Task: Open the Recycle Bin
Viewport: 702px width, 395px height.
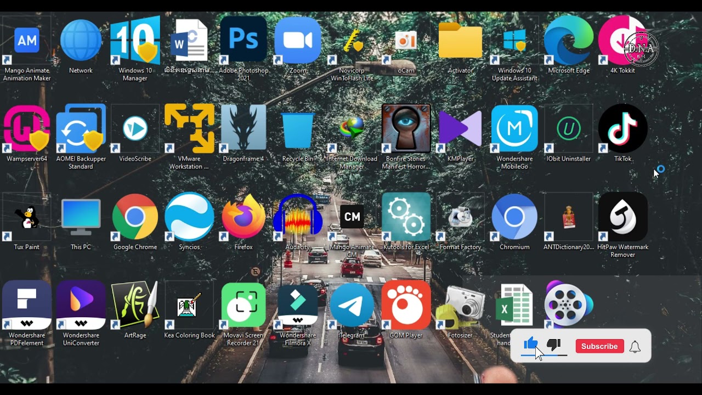Action: click(298, 129)
